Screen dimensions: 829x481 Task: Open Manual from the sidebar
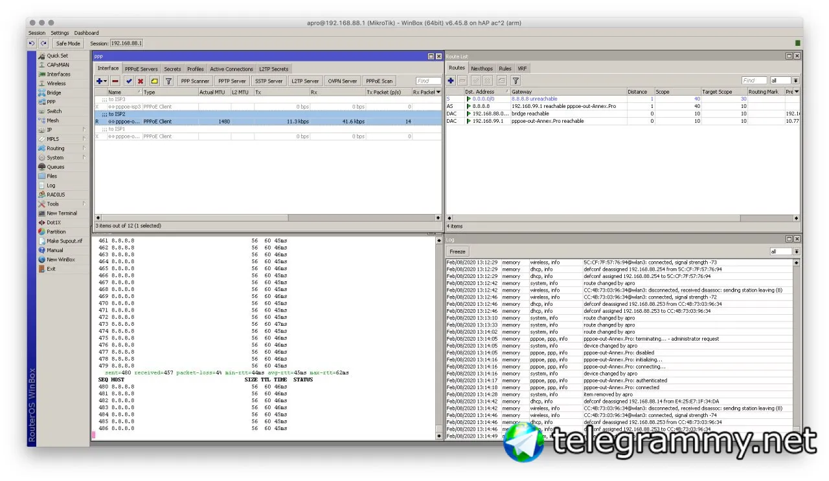pyautogui.click(x=54, y=250)
